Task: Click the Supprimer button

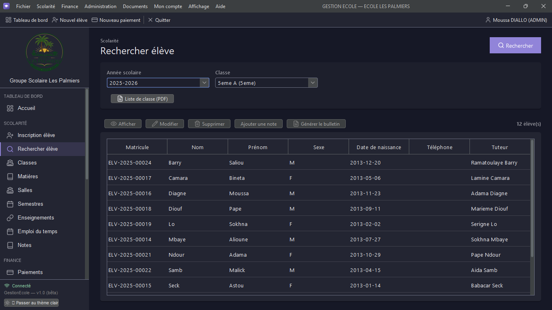Action: (x=209, y=124)
